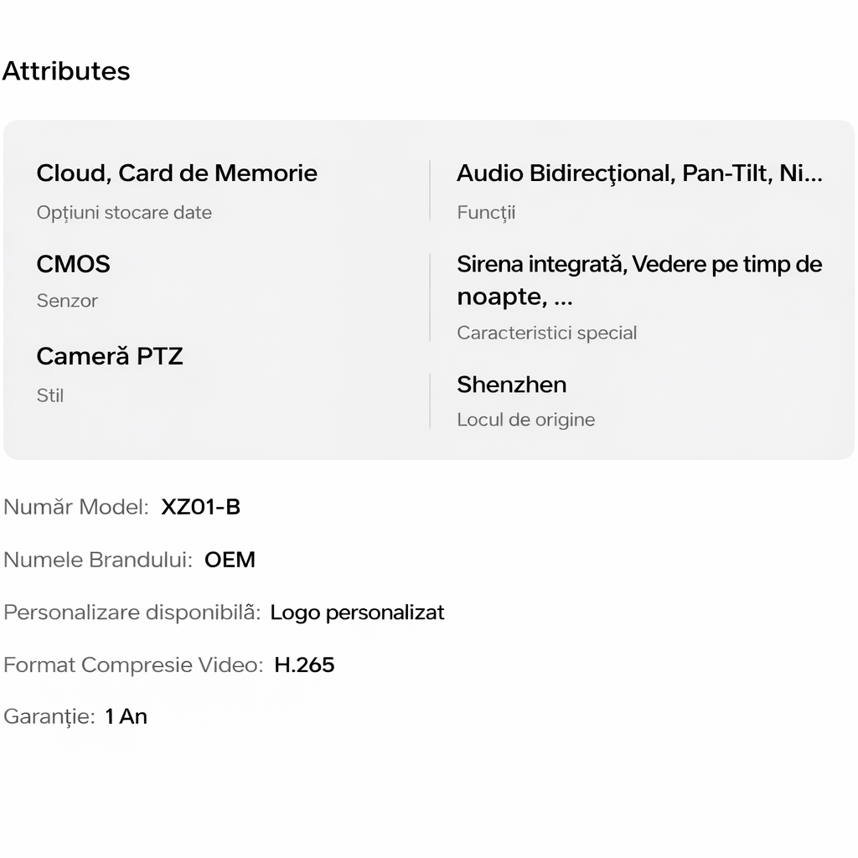This screenshot has width=858, height=858.
Task: Select the Shenzhen origin value
Action: coord(511,385)
